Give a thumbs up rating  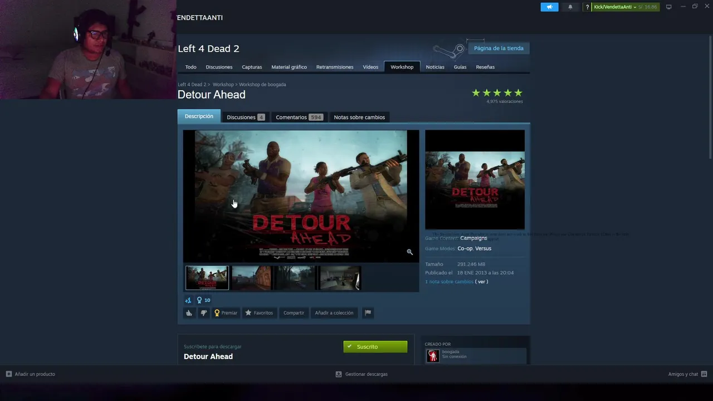click(189, 313)
